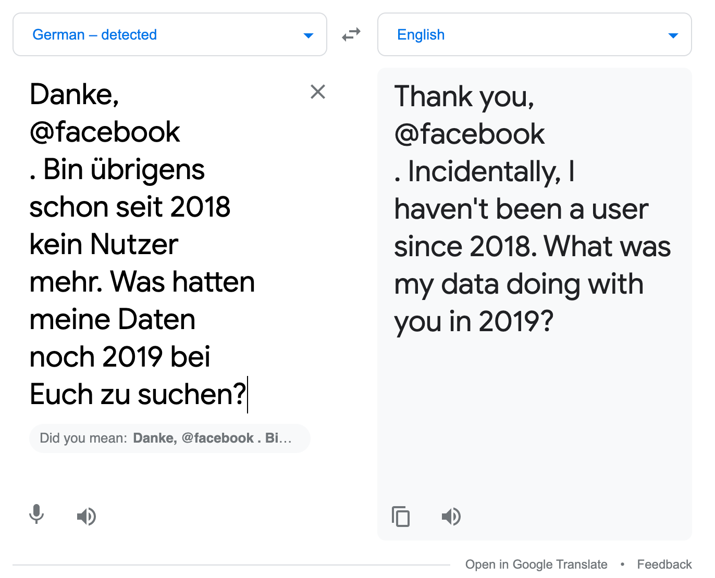Click the target language chevron arrow
The height and width of the screenshot is (578, 715).
coord(673,35)
